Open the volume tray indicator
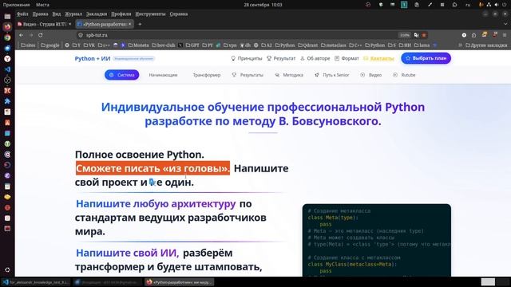The width and height of the screenshot is (511, 287). [497, 5]
